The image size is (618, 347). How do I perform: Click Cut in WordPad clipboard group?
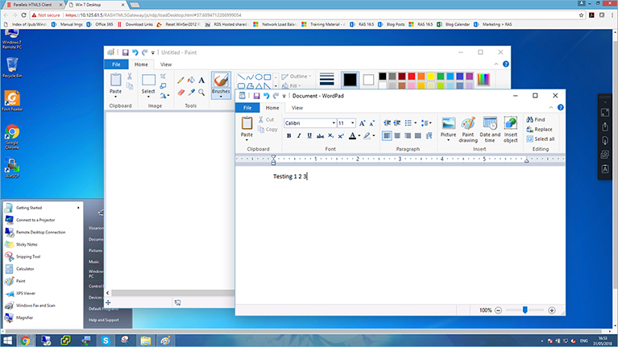267,119
